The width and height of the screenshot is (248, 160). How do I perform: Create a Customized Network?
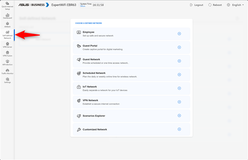[x=179, y=129]
